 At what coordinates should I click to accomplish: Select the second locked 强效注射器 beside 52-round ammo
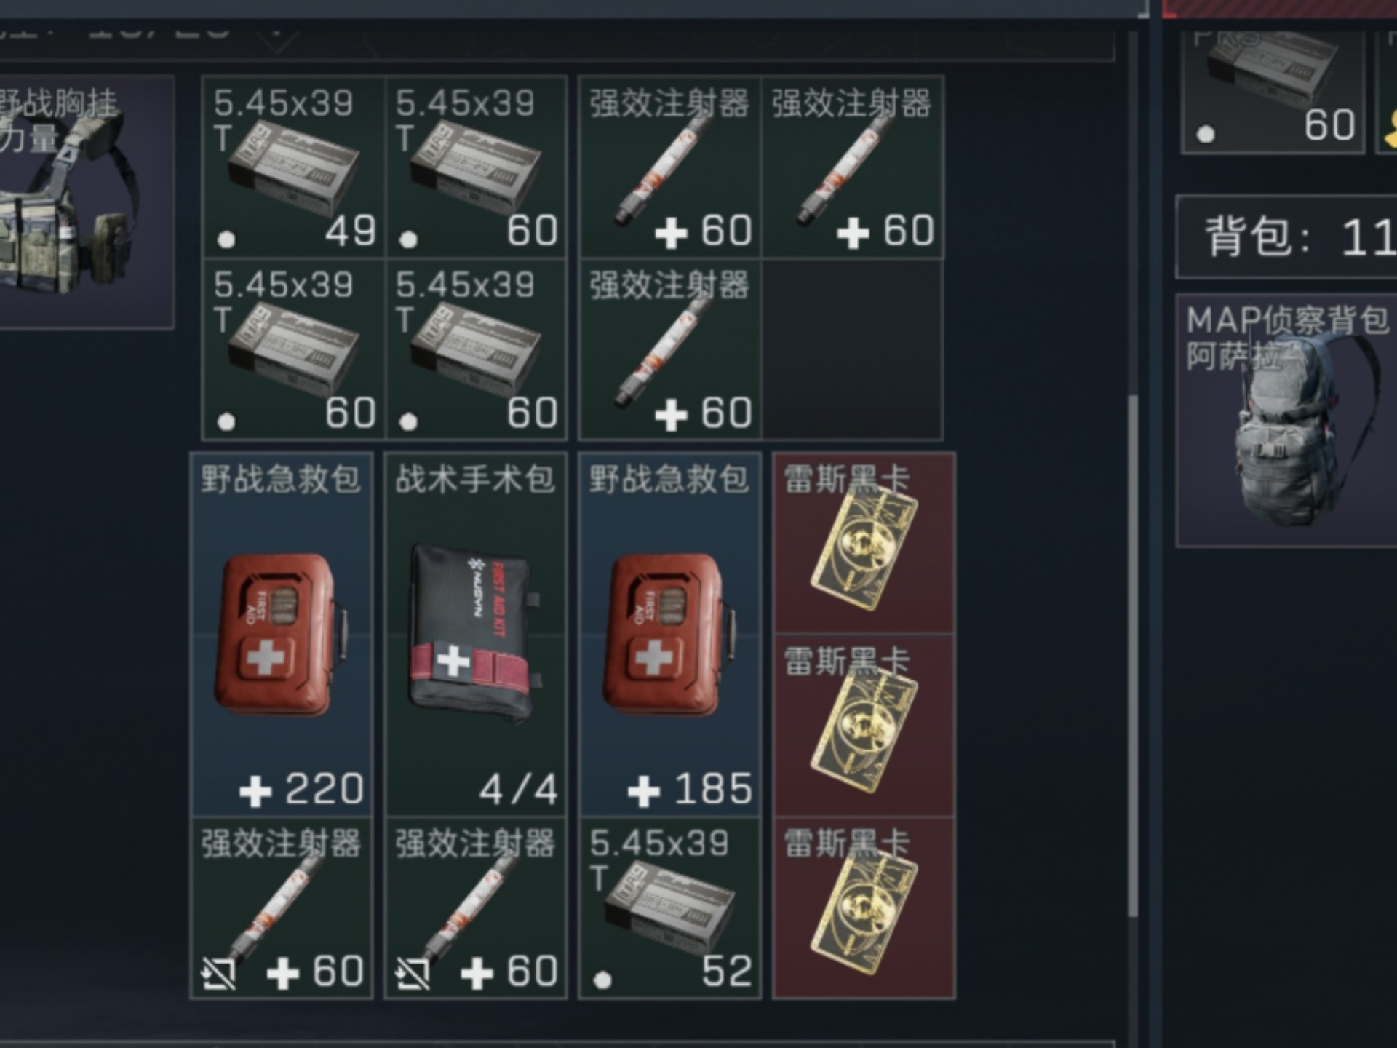coord(475,908)
